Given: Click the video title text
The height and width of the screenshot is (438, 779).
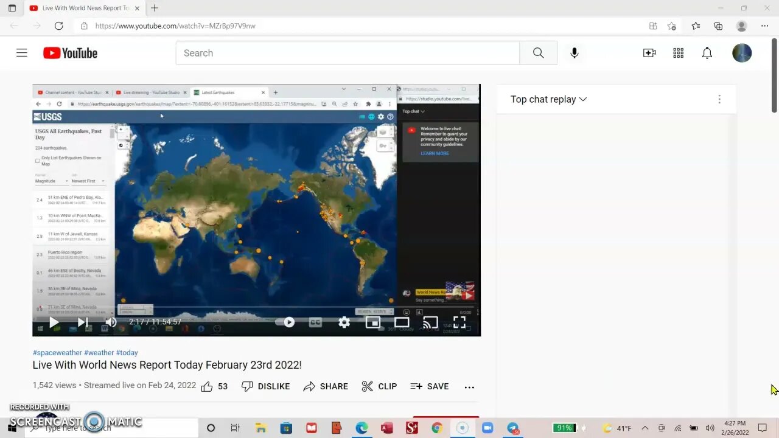Looking at the screenshot, I should tap(167, 365).
